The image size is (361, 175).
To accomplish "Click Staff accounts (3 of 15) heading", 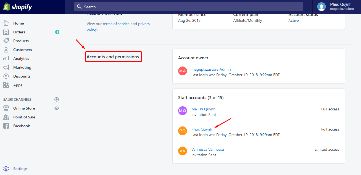I will pyautogui.click(x=201, y=97).
